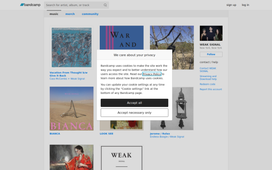Open the Jerome / Rolex title link

[160, 134]
